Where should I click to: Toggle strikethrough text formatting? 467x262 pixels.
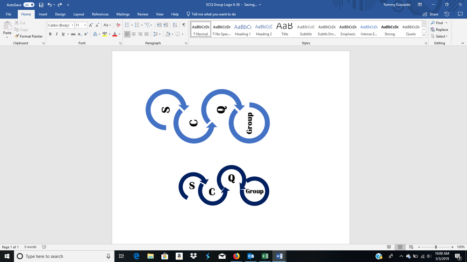pos(73,34)
